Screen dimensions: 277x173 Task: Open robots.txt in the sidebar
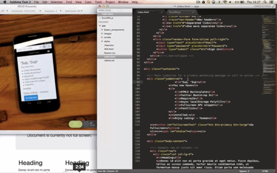[x=109, y=61]
